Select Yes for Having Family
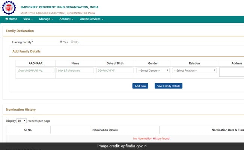The image size is (244, 150). pyautogui.click(x=61, y=42)
